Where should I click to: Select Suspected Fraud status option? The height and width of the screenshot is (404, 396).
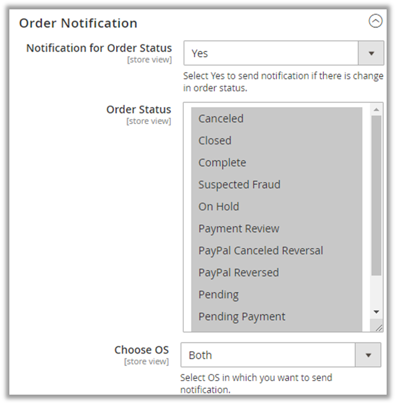(239, 184)
